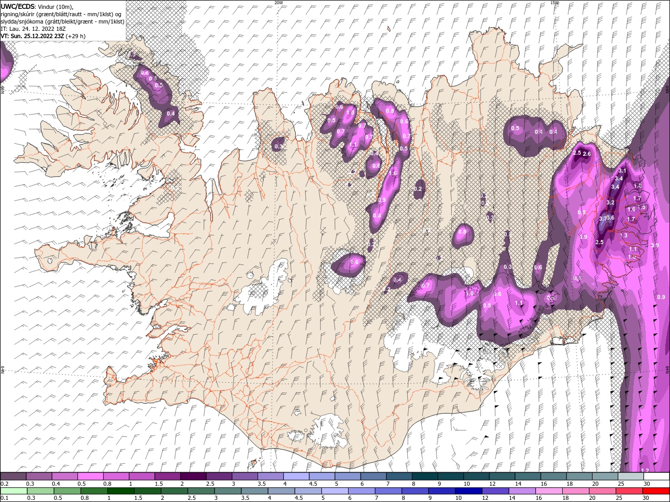Click the grey-green swatch labeled 3 in the green legend row
Viewport: 670px width, 502px height.
click(227, 491)
